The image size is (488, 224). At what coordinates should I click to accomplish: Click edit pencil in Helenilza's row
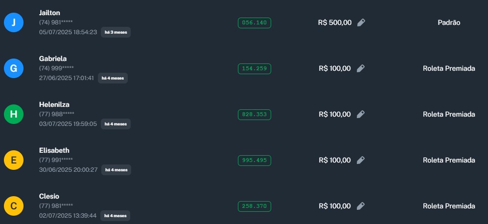(x=361, y=114)
